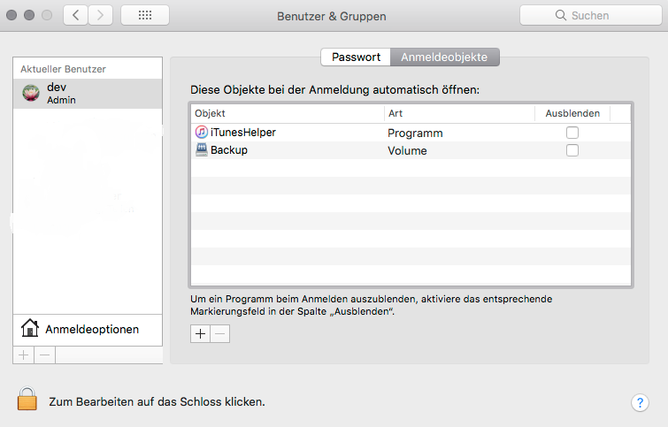The width and height of the screenshot is (668, 427).
Task: Click the Anmeldeoptionen house icon
Action: [x=31, y=329]
